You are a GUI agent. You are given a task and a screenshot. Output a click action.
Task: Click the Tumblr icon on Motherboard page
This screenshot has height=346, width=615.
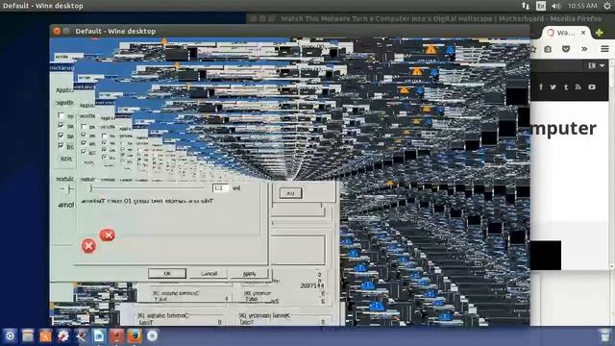coord(566,87)
